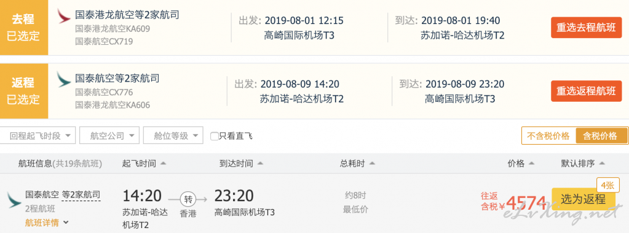Click the 重选返程航班 button
629x233 pixels.
(x=586, y=91)
